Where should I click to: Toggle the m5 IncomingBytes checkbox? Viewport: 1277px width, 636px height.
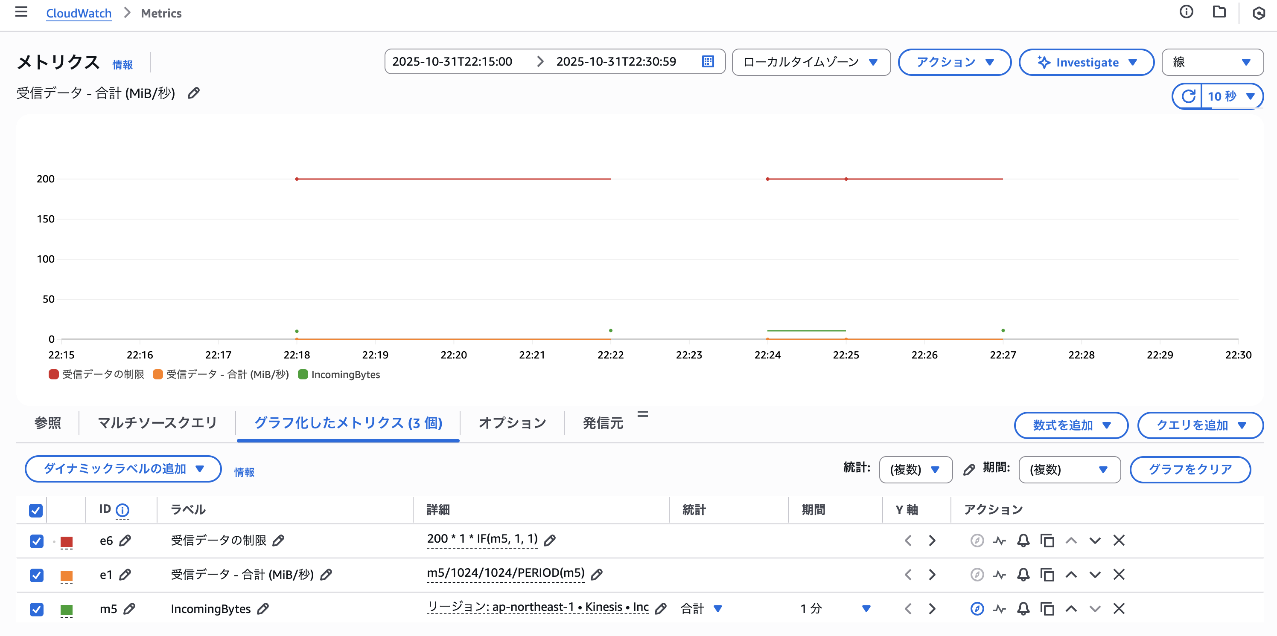[x=36, y=609]
